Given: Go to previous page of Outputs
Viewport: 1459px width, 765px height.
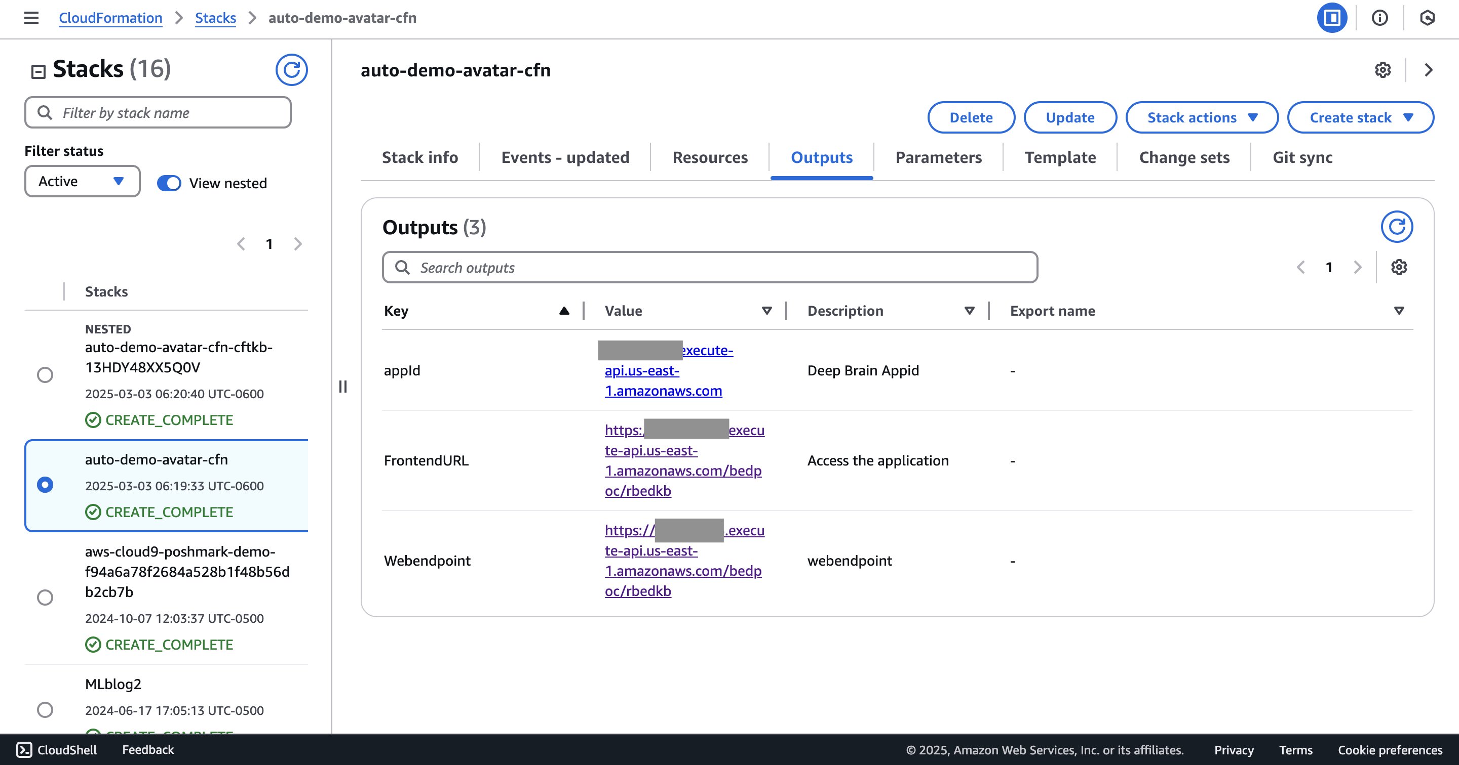Looking at the screenshot, I should click(1300, 267).
